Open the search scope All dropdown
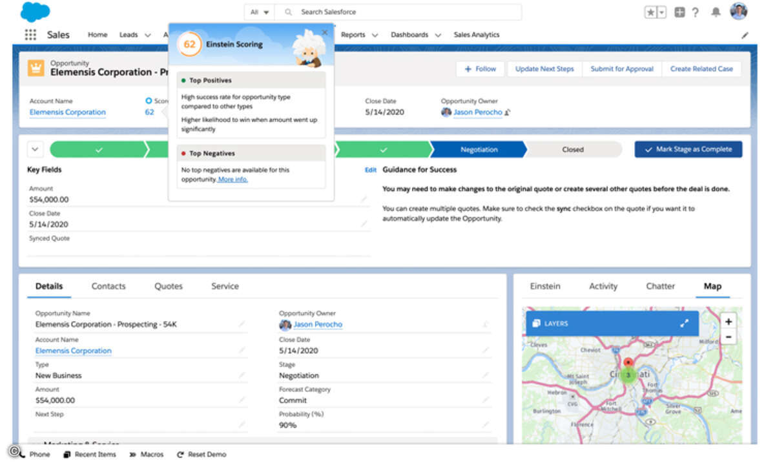 click(258, 12)
